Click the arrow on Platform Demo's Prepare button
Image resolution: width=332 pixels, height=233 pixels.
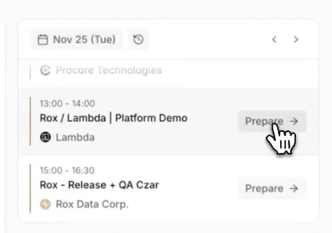coord(293,121)
